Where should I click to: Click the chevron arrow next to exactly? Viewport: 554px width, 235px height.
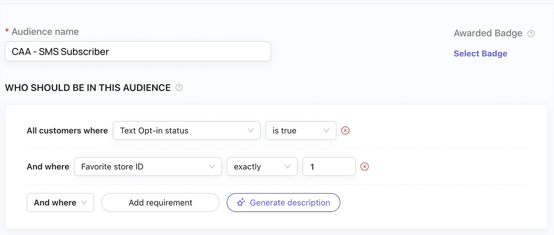coord(287,167)
